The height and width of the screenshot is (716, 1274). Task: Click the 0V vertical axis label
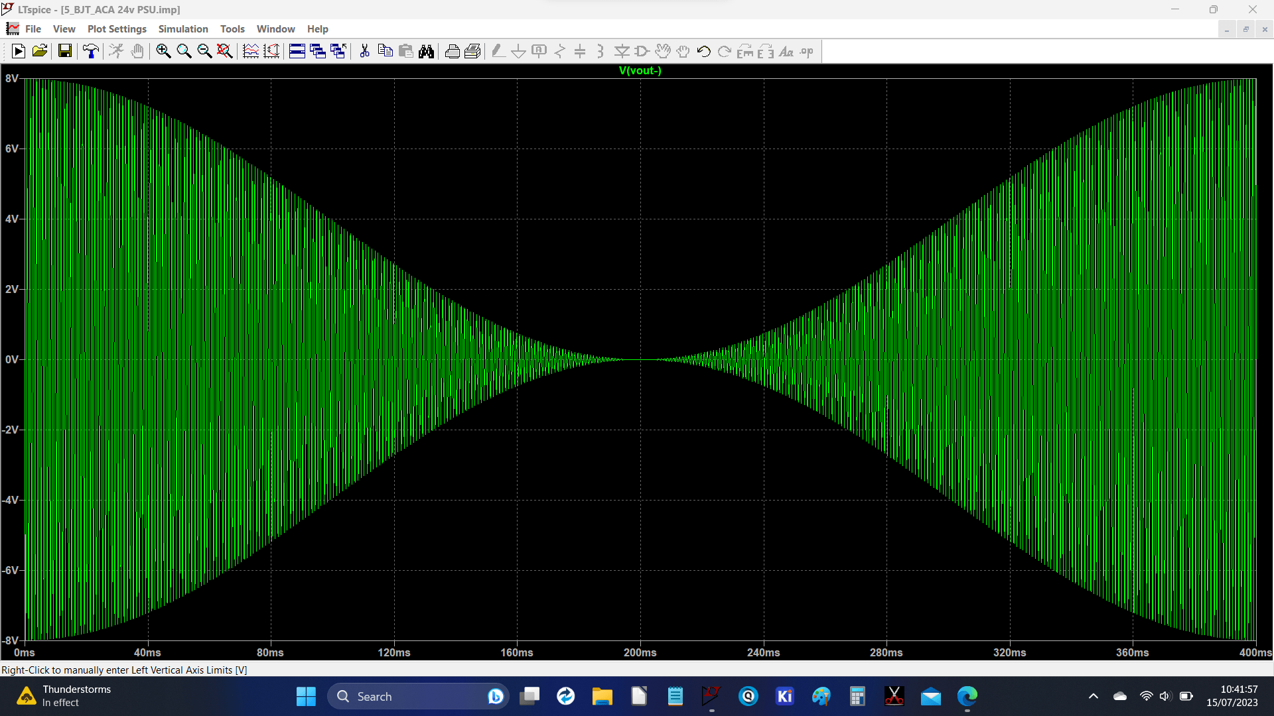[x=11, y=359]
